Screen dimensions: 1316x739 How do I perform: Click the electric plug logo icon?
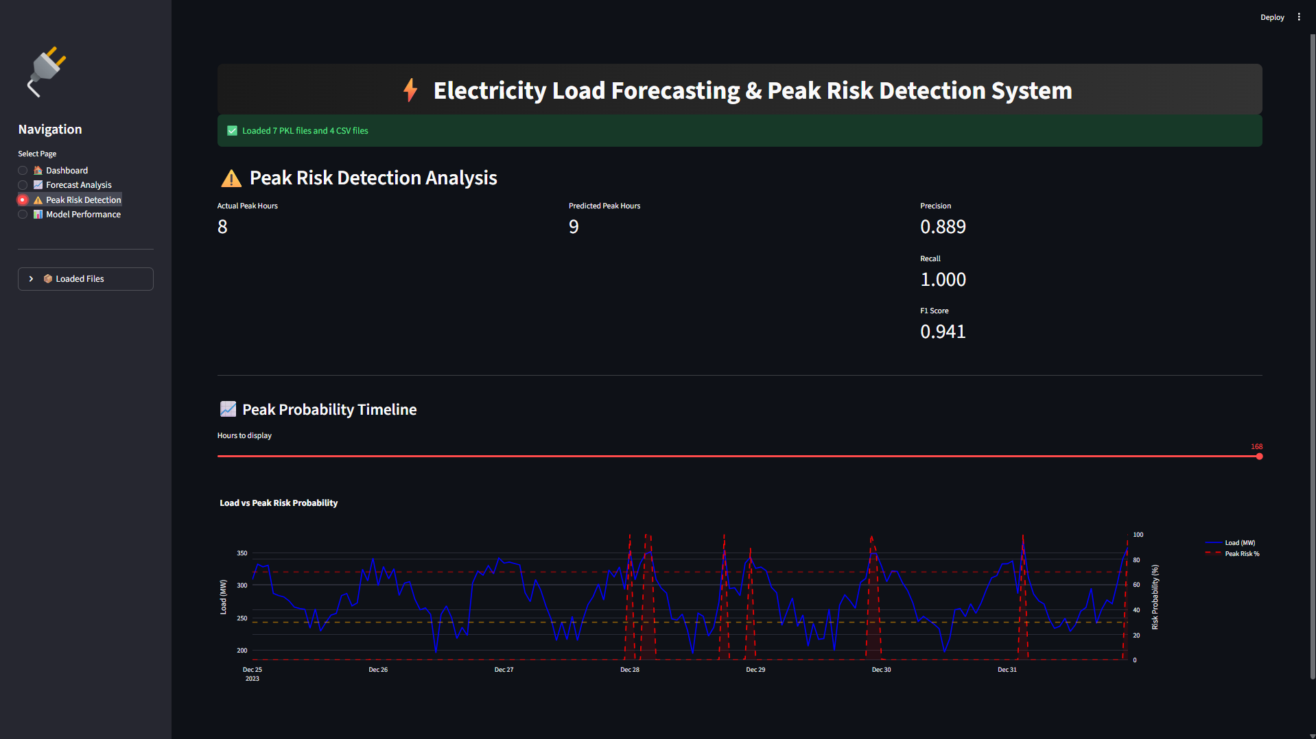click(47, 71)
